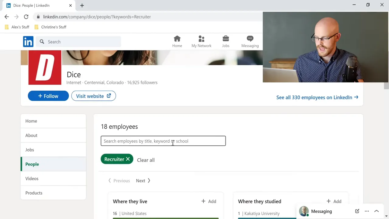The image size is (389, 219).
Task: Open Visit website for Dice
Action: (x=93, y=96)
